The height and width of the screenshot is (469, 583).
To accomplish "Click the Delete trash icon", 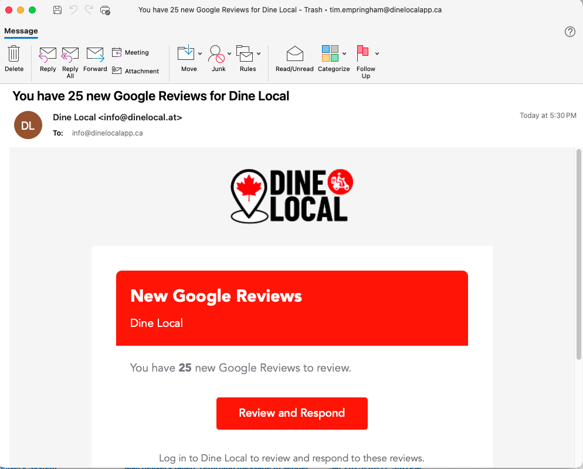I will coord(14,55).
